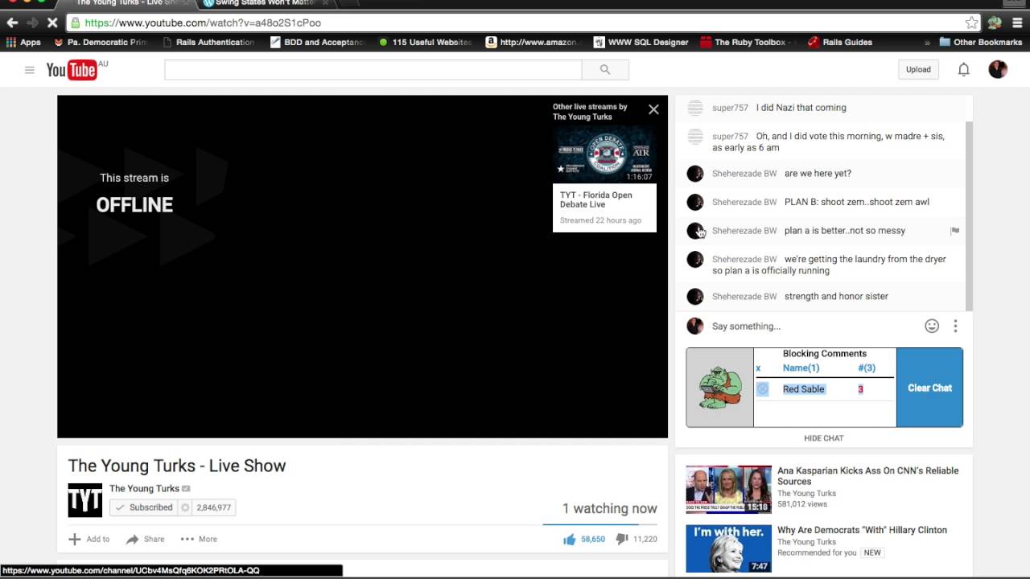Click the browser back arrow
This screenshot has width=1030, height=579.
click(12, 23)
